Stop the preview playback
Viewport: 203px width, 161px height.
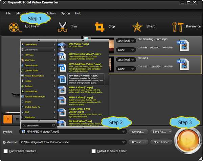[x=17, y=119]
